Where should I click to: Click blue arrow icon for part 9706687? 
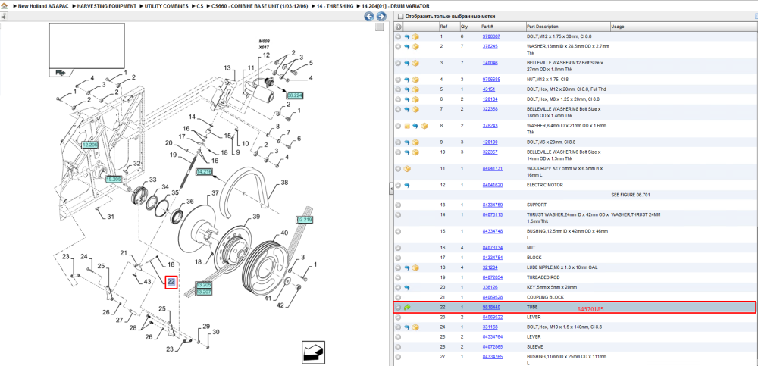[x=407, y=36]
